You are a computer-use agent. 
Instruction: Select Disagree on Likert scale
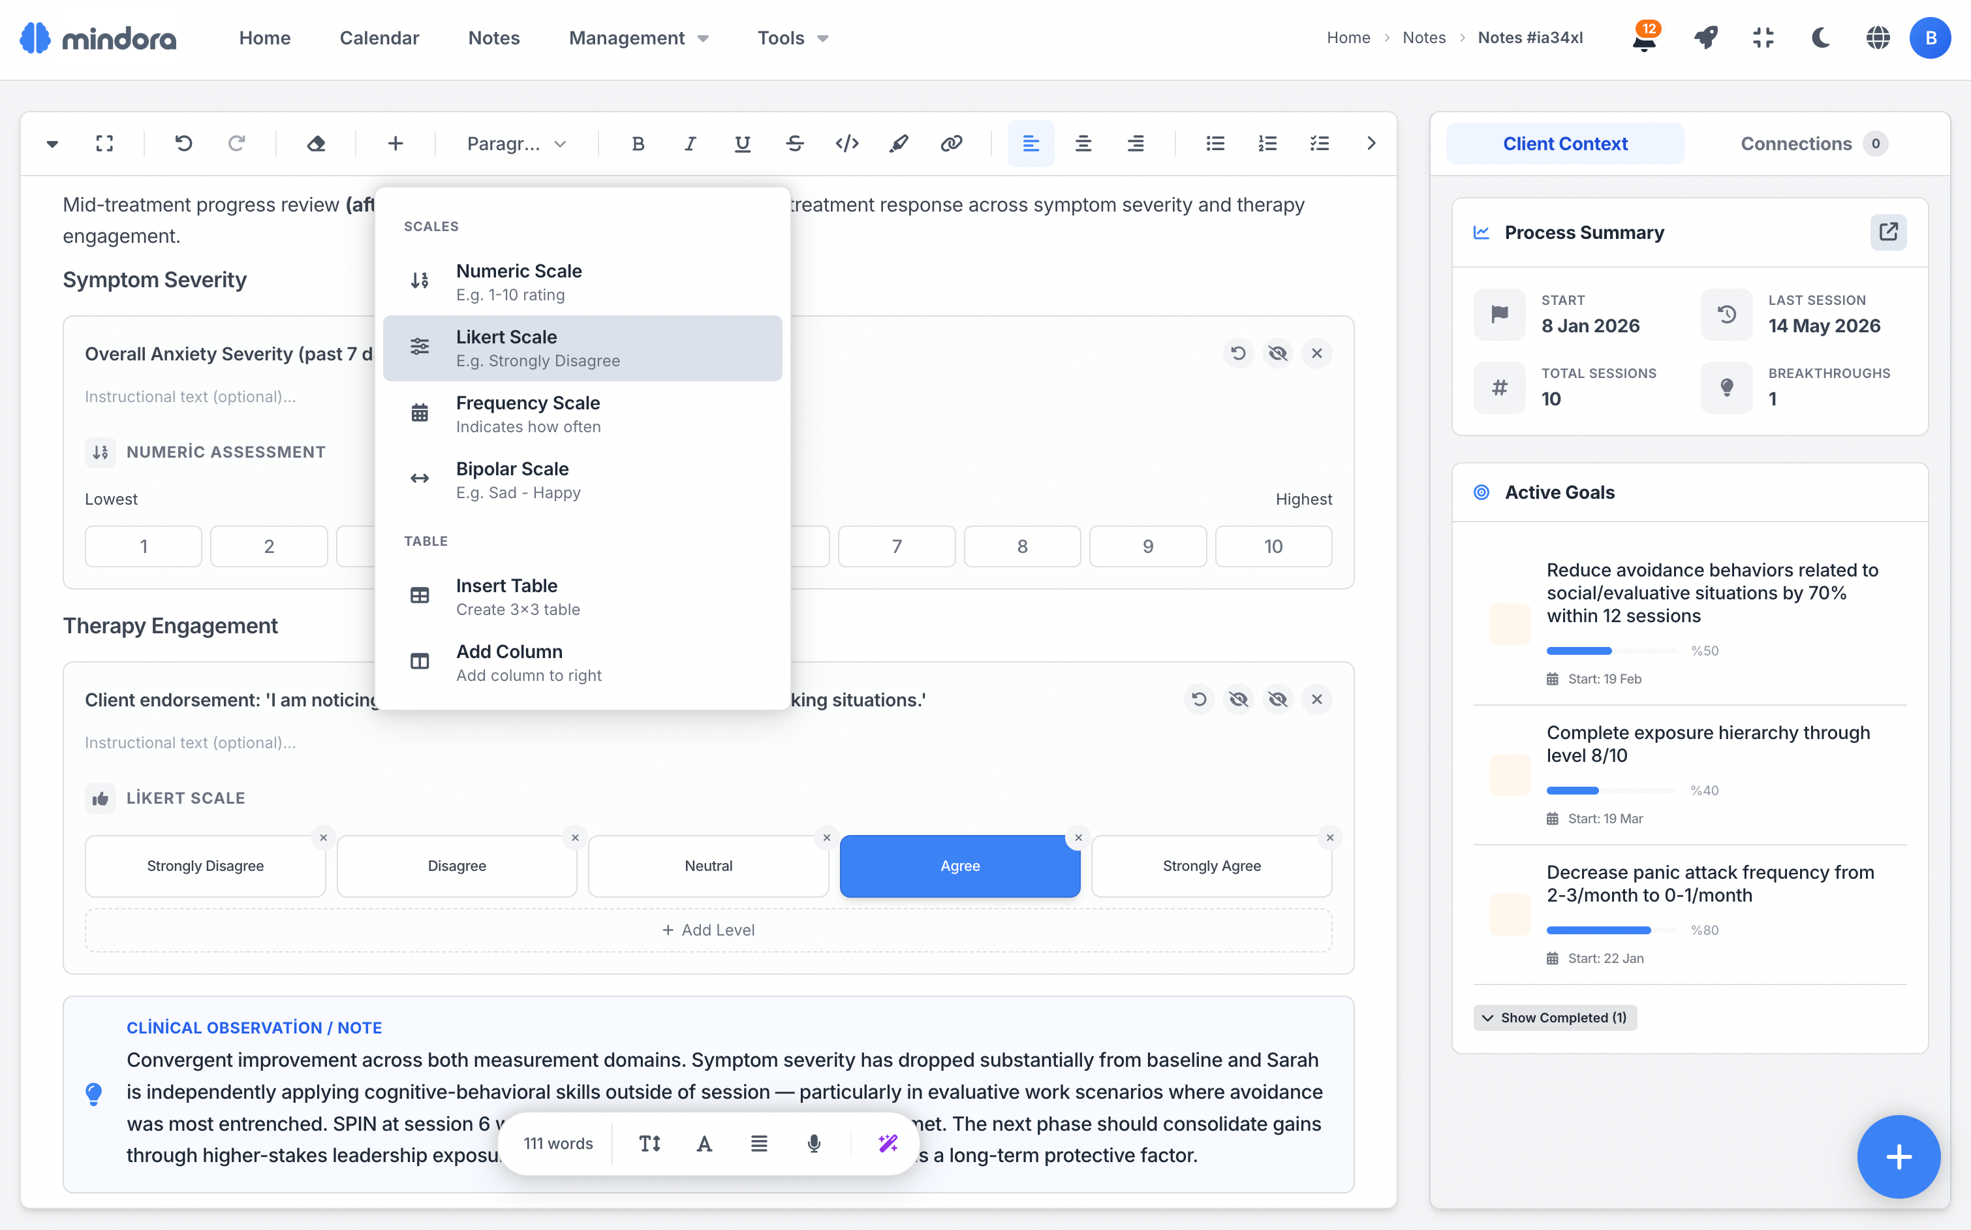click(457, 866)
